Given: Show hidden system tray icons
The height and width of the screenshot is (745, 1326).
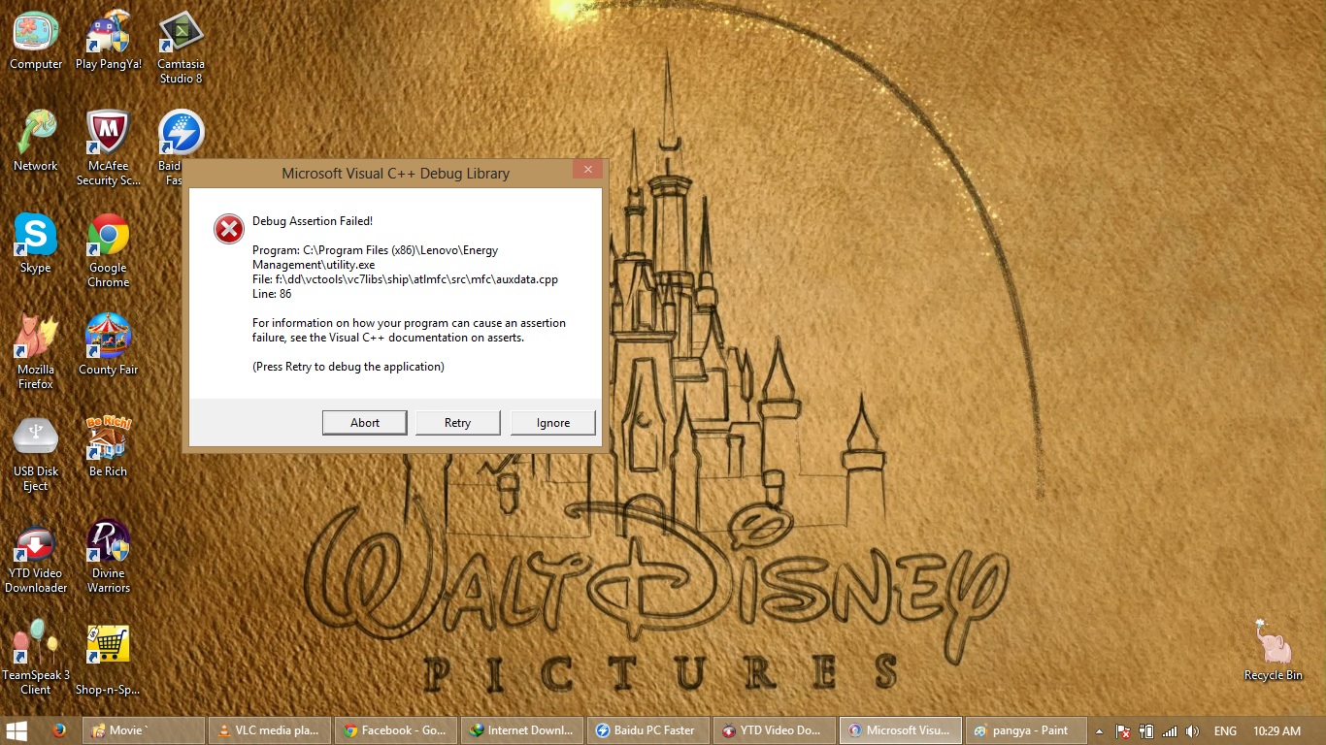Looking at the screenshot, I should [1100, 731].
